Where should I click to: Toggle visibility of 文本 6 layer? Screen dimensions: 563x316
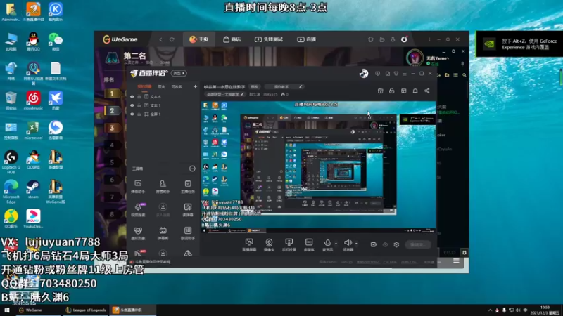(132, 97)
